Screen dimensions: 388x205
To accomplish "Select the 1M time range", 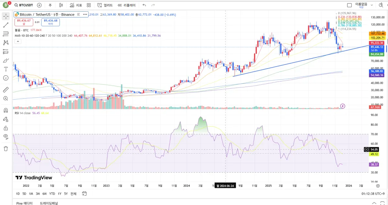I will [31, 194].
